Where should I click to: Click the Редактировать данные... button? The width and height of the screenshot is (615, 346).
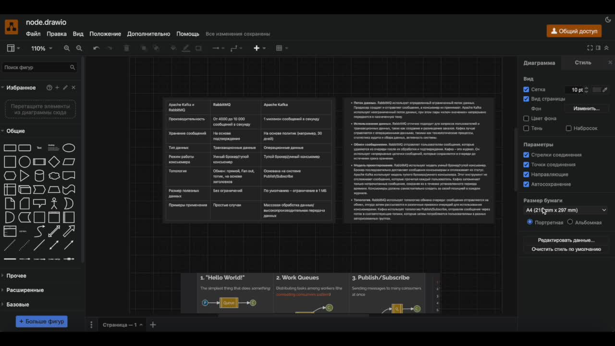tap(566, 240)
